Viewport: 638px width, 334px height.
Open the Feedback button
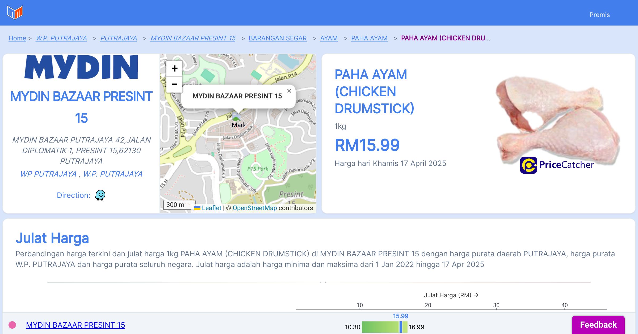pyautogui.click(x=598, y=324)
